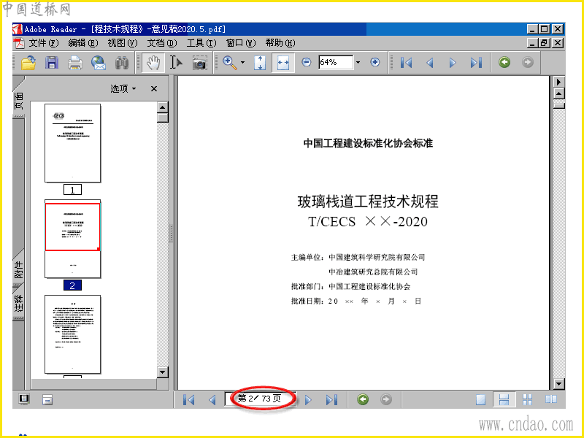Go to next page in top toolbar
This screenshot has width=584, height=438.
click(x=453, y=63)
